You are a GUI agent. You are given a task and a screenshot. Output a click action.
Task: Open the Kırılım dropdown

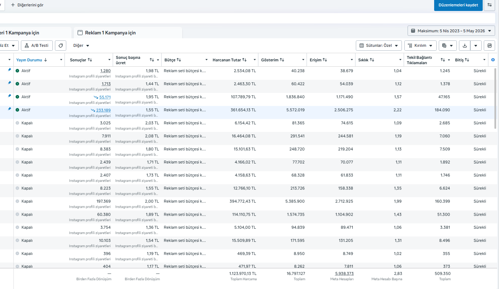coord(420,45)
